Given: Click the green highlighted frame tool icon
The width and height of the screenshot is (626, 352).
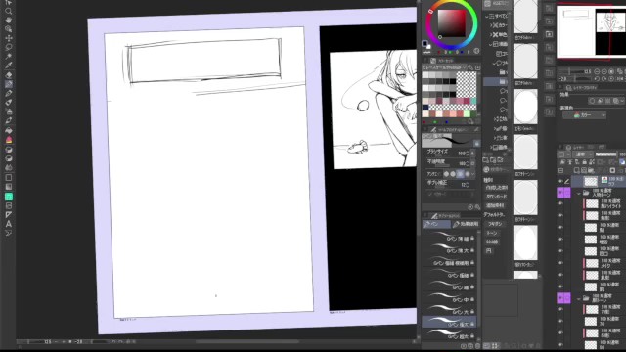Looking at the screenshot, I should 9,197.
